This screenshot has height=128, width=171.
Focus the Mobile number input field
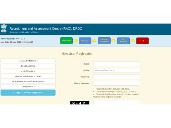coord(117,70)
